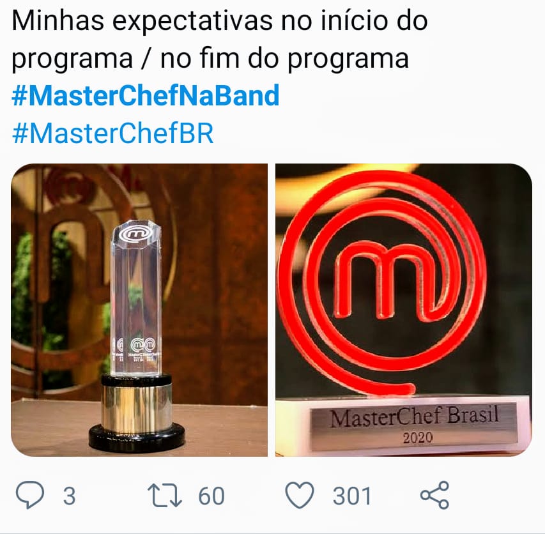The height and width of the screenshot is (534, 545).
Task: Open the #MasterChefBR hashtag
Action: [x=112, y=133]
